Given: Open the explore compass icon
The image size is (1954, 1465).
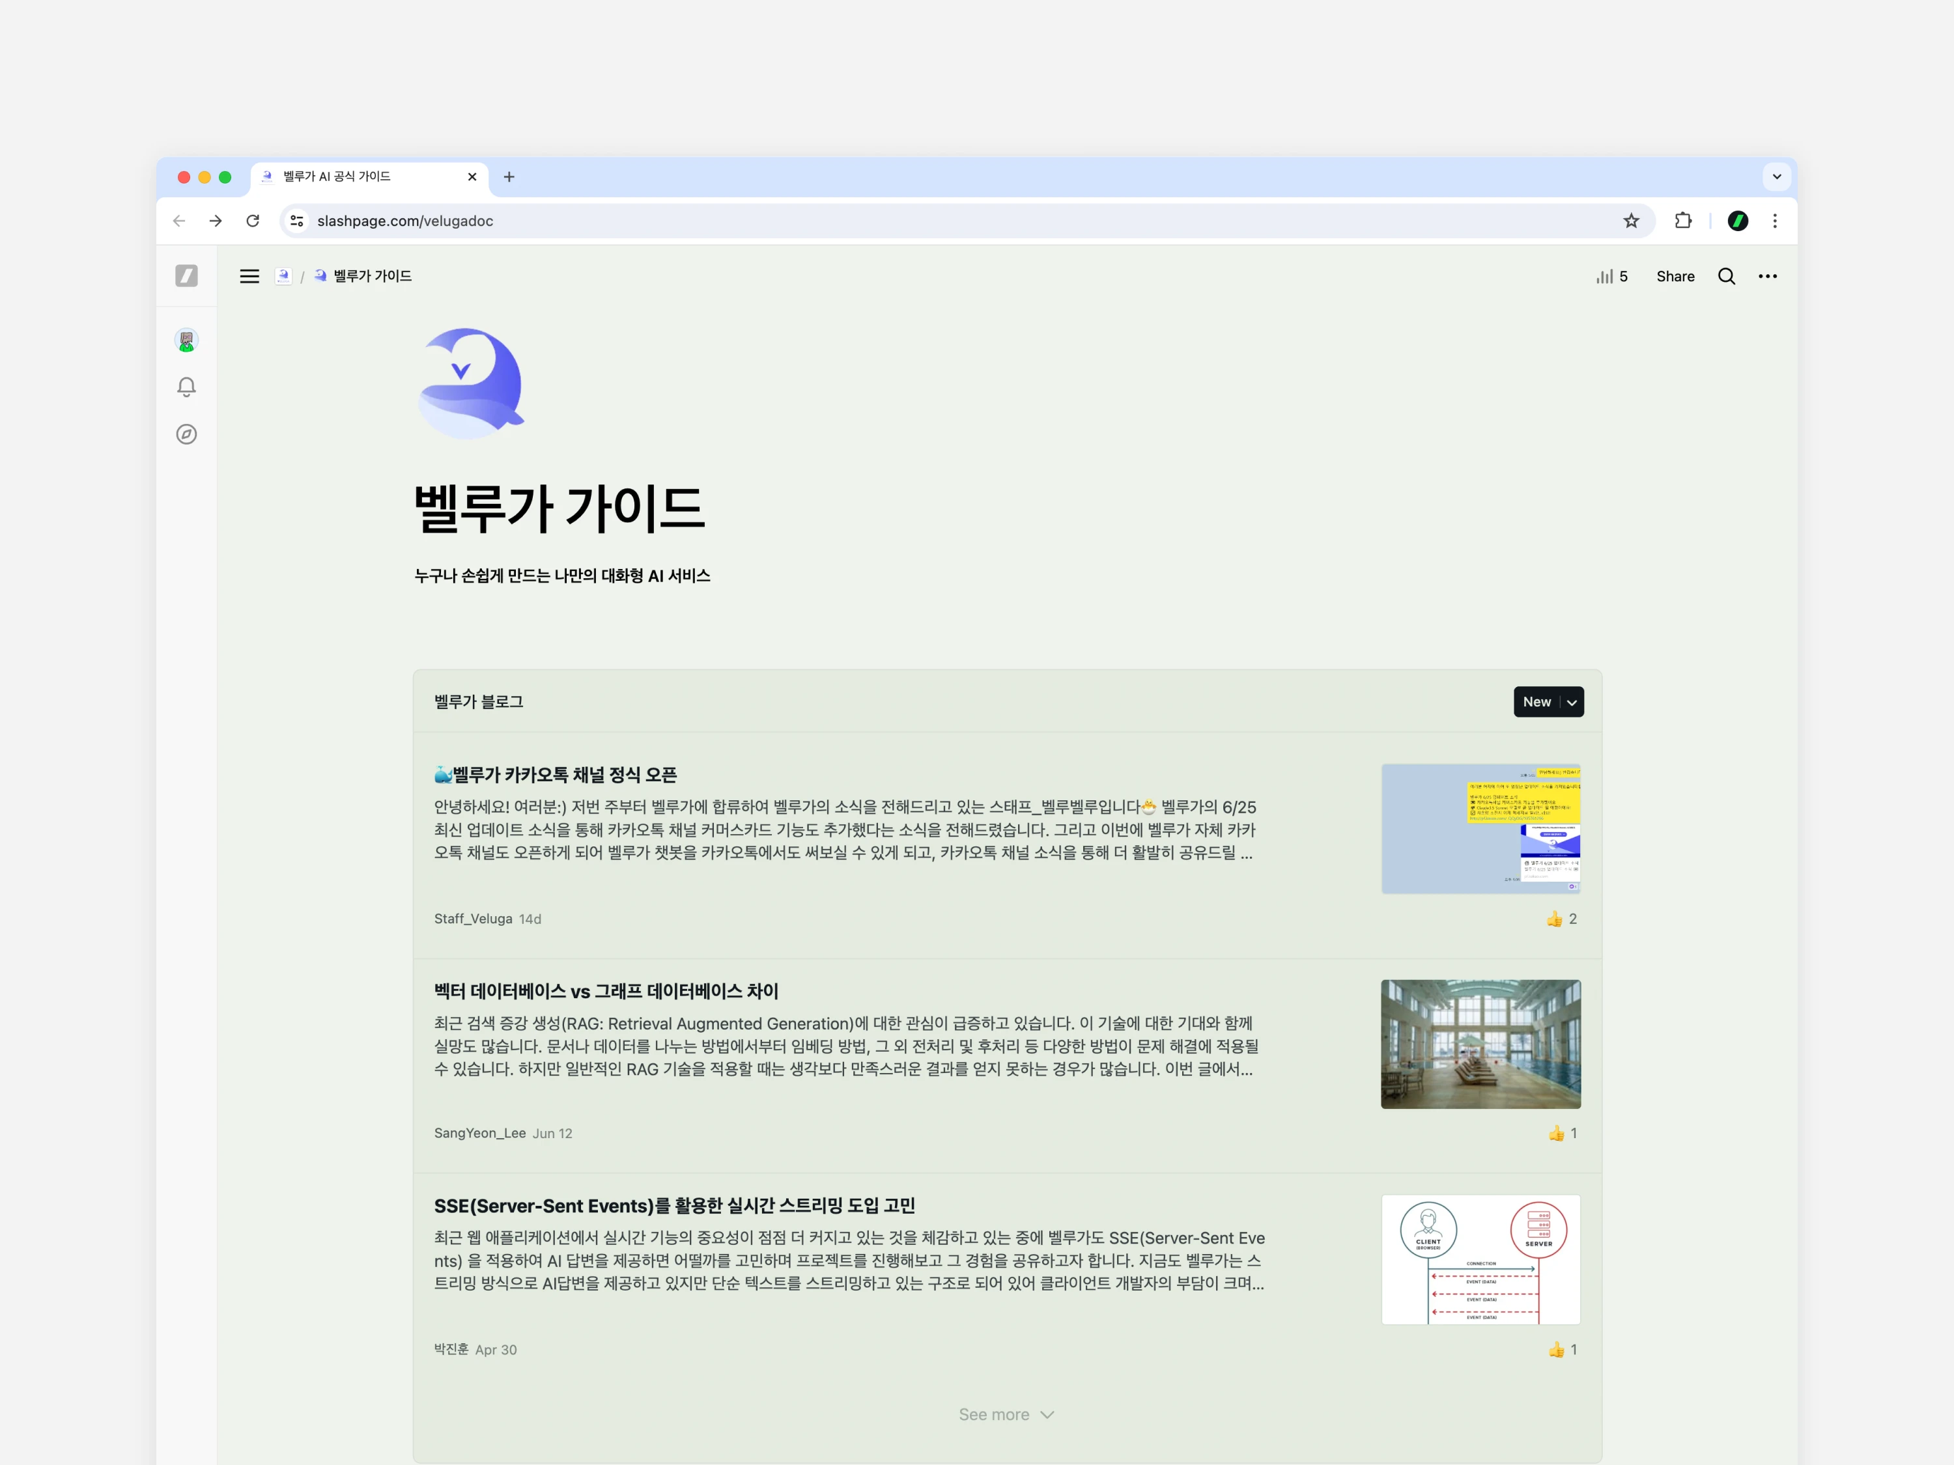Looking at the screenshot, I should 186,434.
